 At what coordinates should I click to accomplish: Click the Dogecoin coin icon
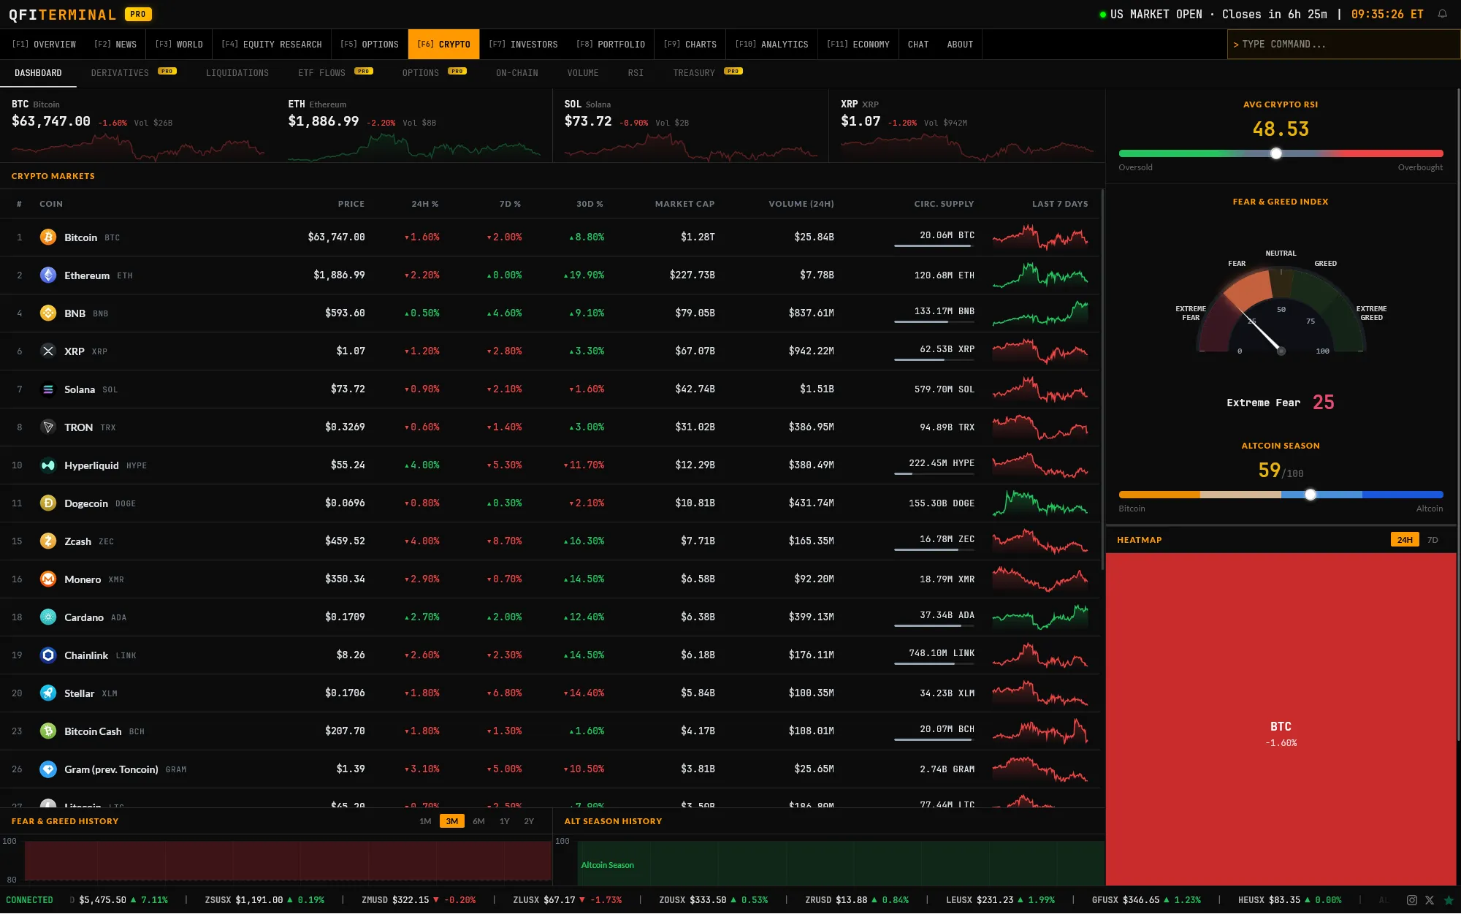coord(48,503)
